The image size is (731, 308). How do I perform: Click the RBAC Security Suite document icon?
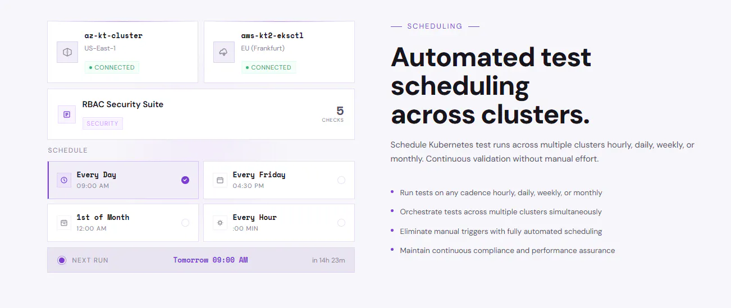click(x=67, y=114)
